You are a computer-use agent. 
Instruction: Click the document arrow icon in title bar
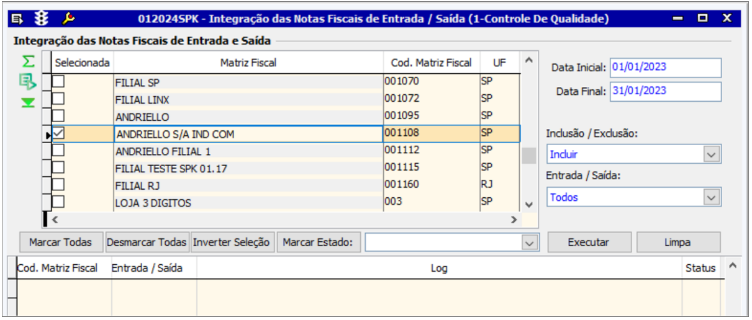pos(18,19)
